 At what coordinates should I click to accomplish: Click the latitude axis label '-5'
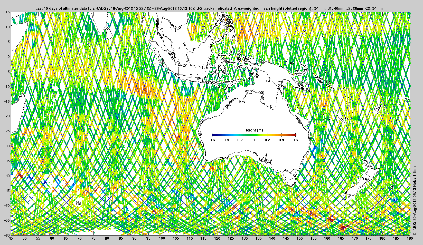tap(8, 72)
